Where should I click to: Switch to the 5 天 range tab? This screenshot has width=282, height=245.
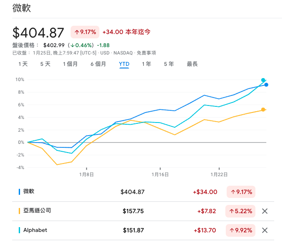[45, 64]
